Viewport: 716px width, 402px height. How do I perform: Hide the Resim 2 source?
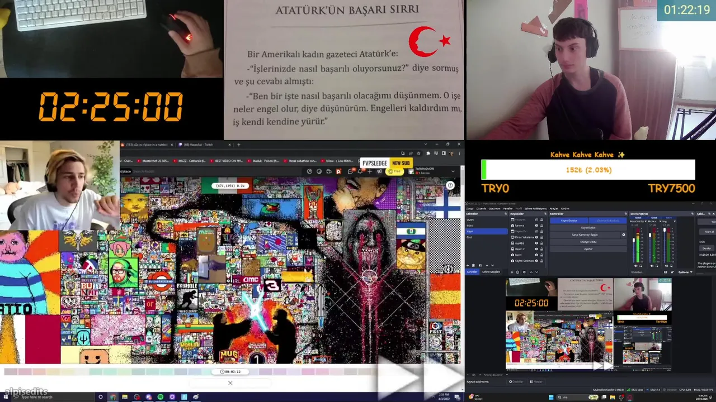click(536, 249)
